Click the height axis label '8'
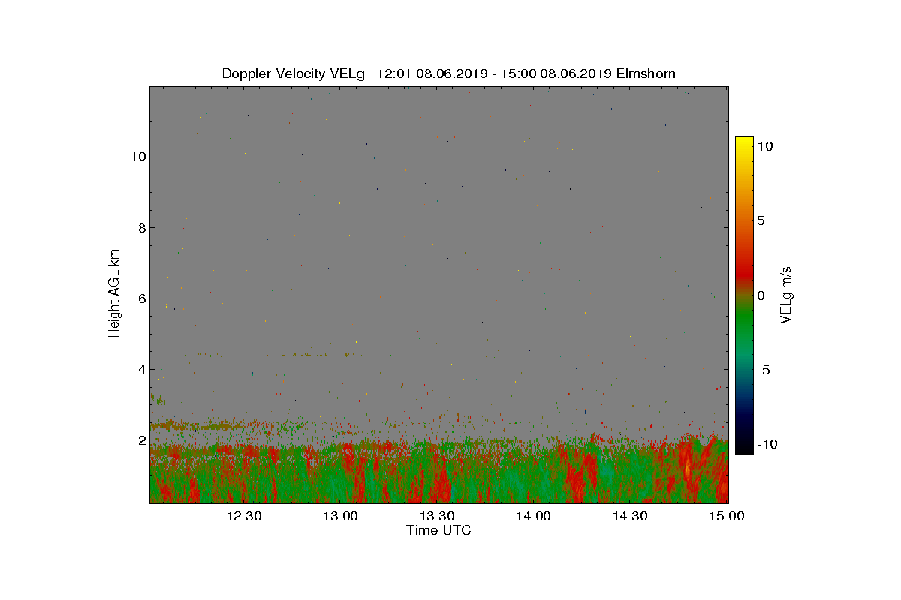This screenshot has height=600, width=901. tap(141, 228)
